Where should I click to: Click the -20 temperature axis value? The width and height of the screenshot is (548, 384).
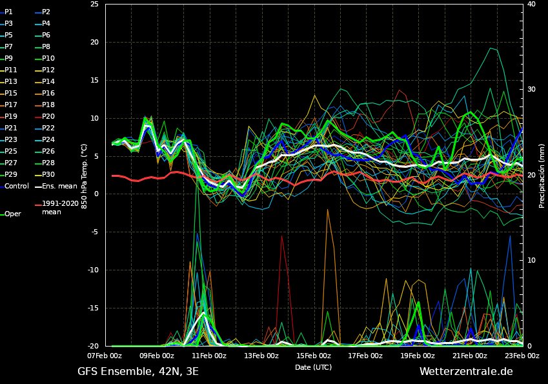93,346
